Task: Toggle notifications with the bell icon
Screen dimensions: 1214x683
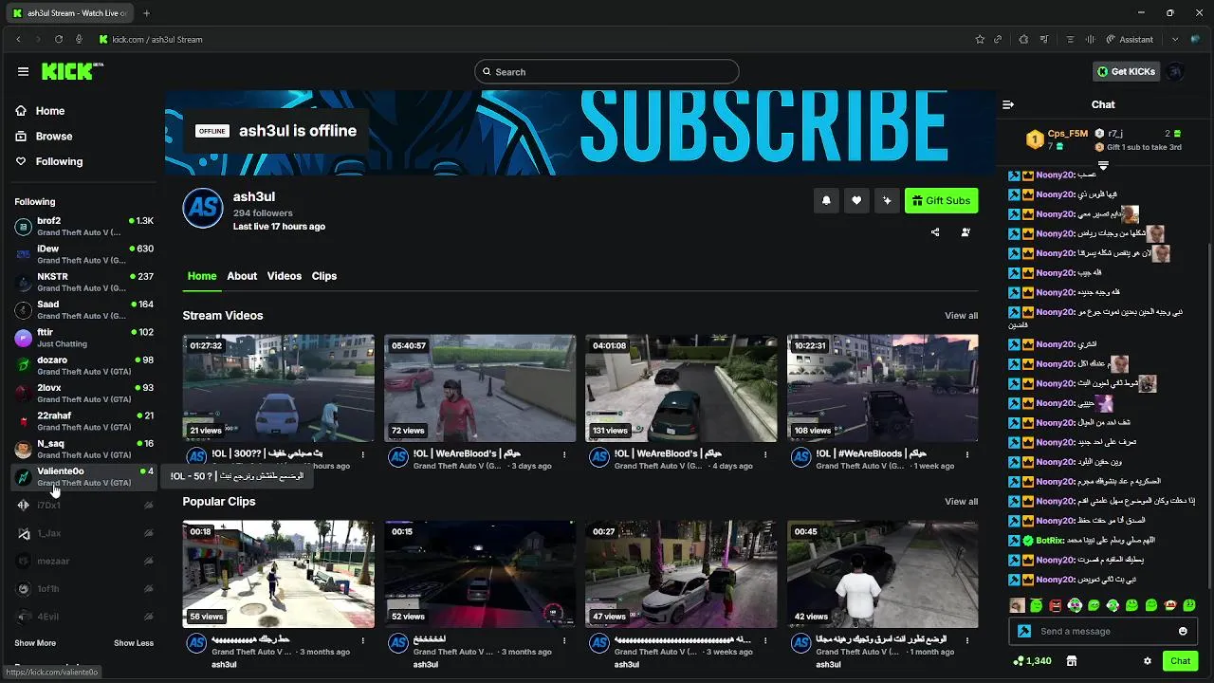Action: click(x=826, y=200)
